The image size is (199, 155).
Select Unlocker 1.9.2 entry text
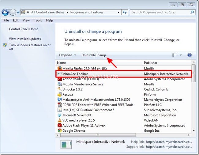73,89
